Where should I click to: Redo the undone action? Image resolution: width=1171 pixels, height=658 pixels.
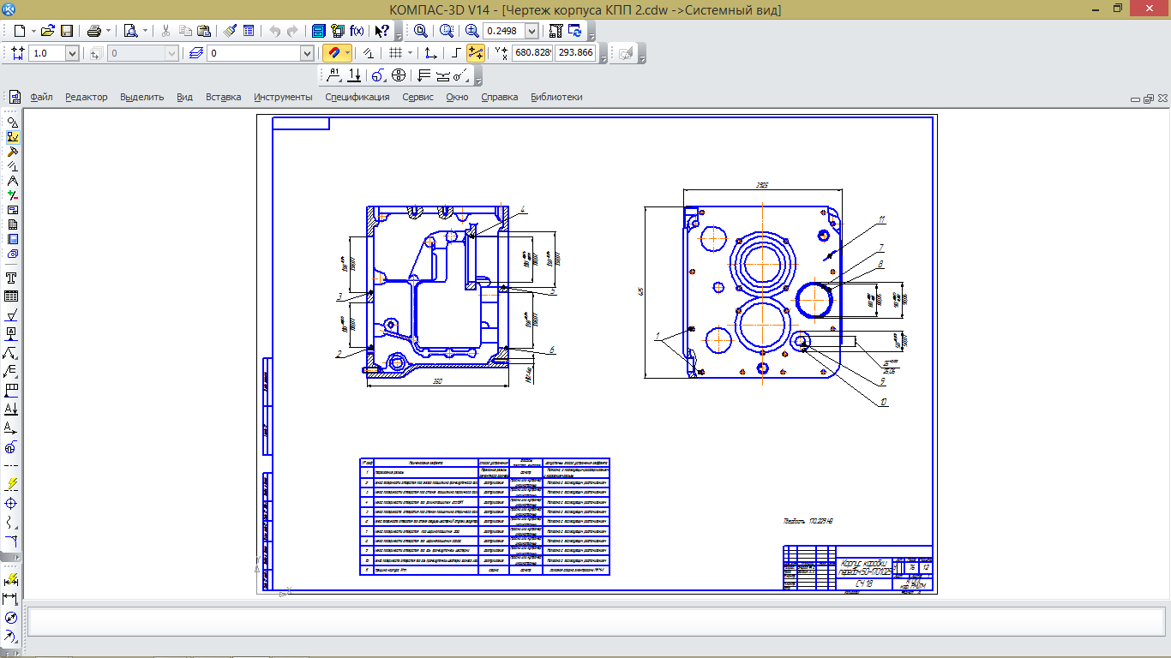click(293, 30)
